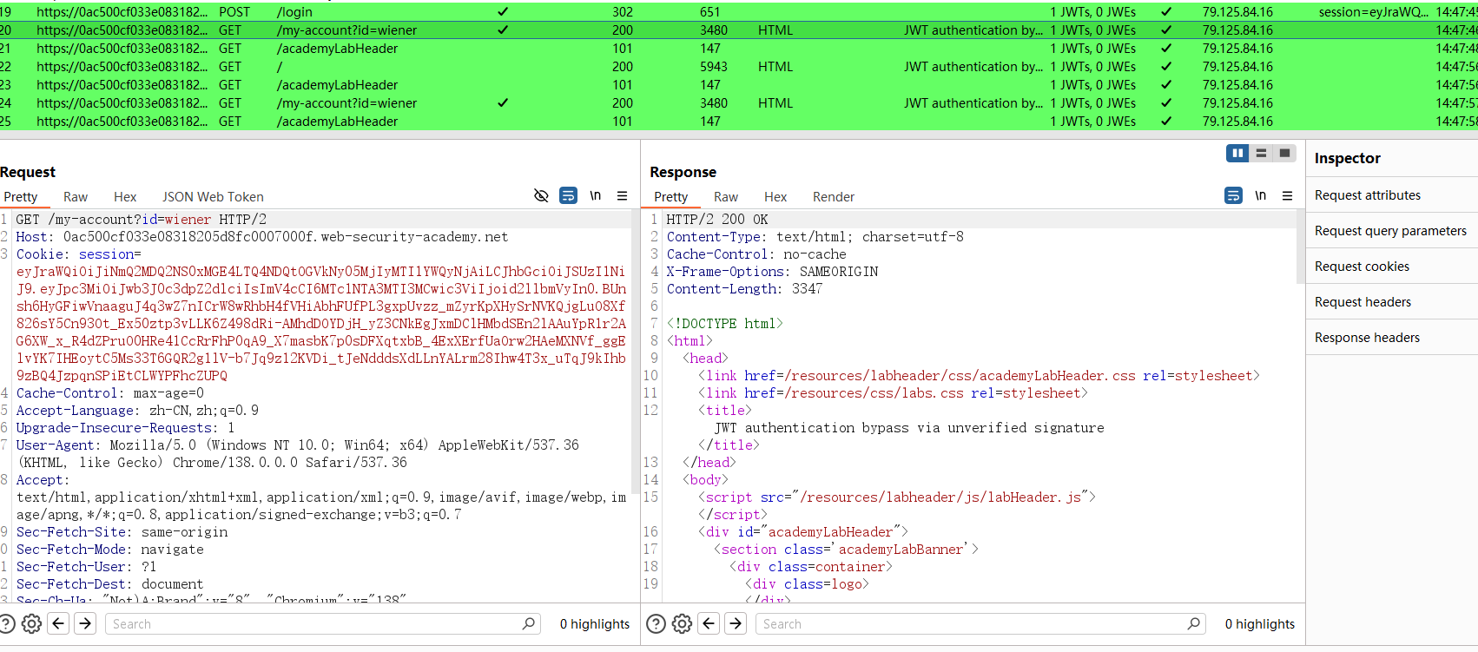Click the Content-Length: 3347 response header
1478x652 pixels.
click(744, 289)
